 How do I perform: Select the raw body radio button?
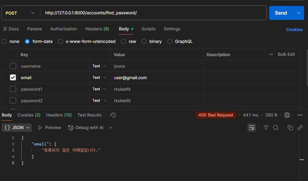point(123,42)
